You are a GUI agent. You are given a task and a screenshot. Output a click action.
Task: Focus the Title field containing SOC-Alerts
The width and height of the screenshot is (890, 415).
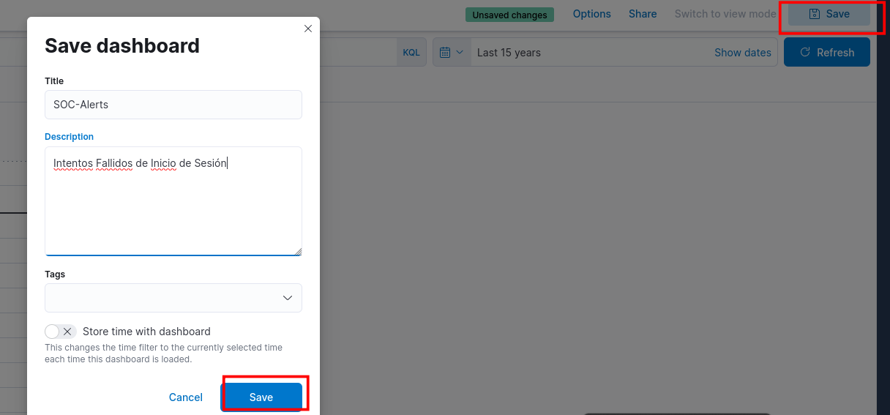[173, 105]
